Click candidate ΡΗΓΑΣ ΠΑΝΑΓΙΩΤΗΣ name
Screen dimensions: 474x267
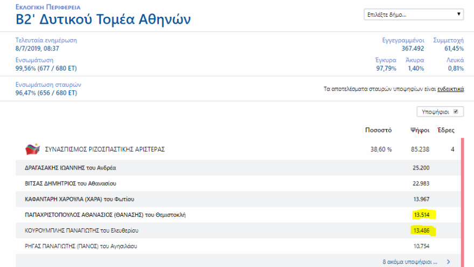tap(81, 247)
